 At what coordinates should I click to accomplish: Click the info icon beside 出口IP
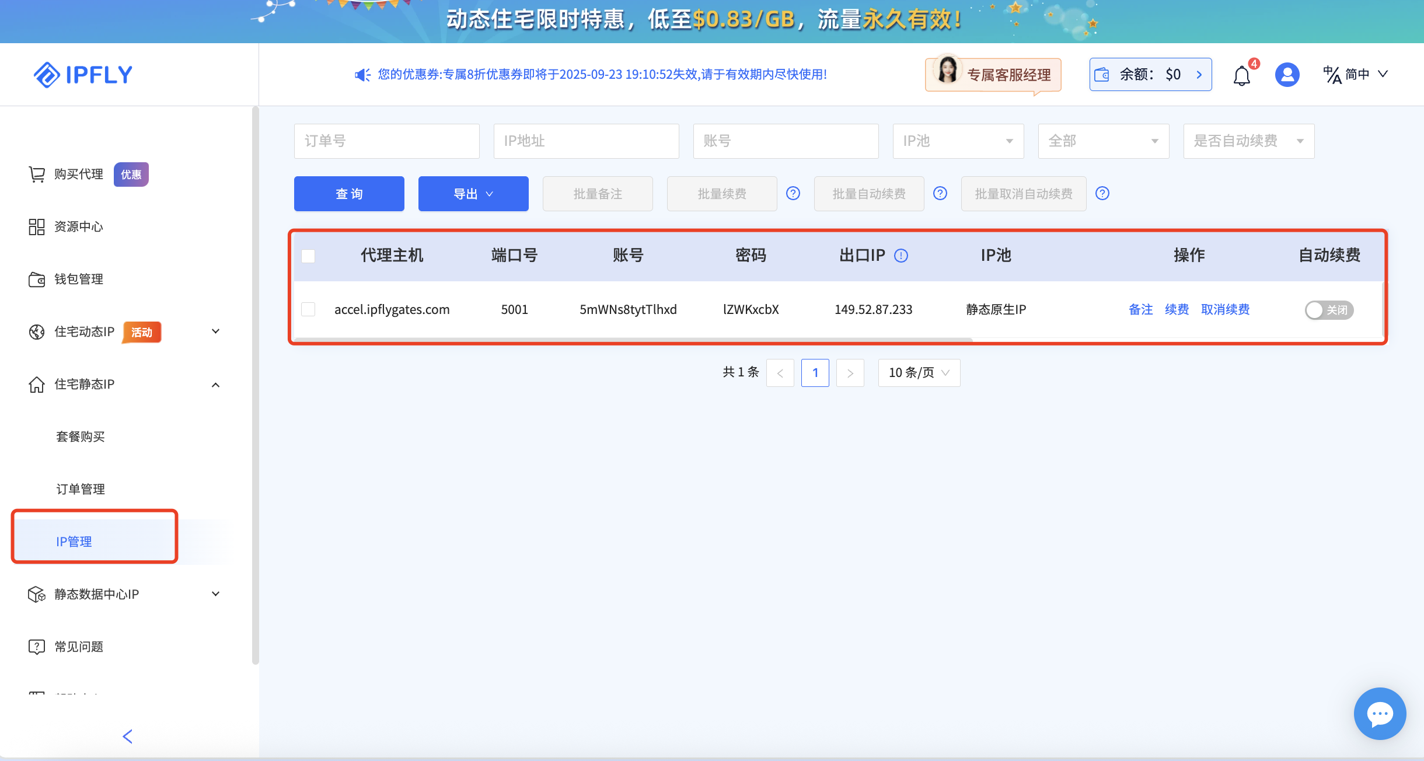coord(901,256)
